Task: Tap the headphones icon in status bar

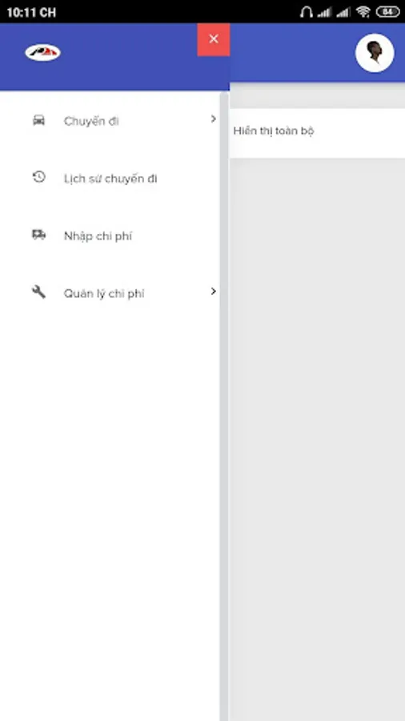Action: click(306, 12)
